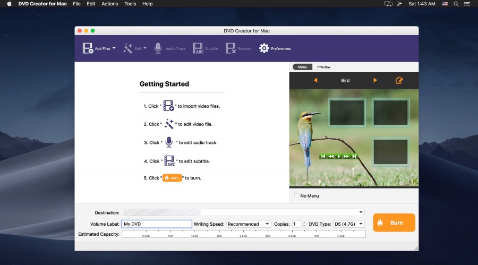
Task: Click the US flag input source icon
Action: coord(445,4)
